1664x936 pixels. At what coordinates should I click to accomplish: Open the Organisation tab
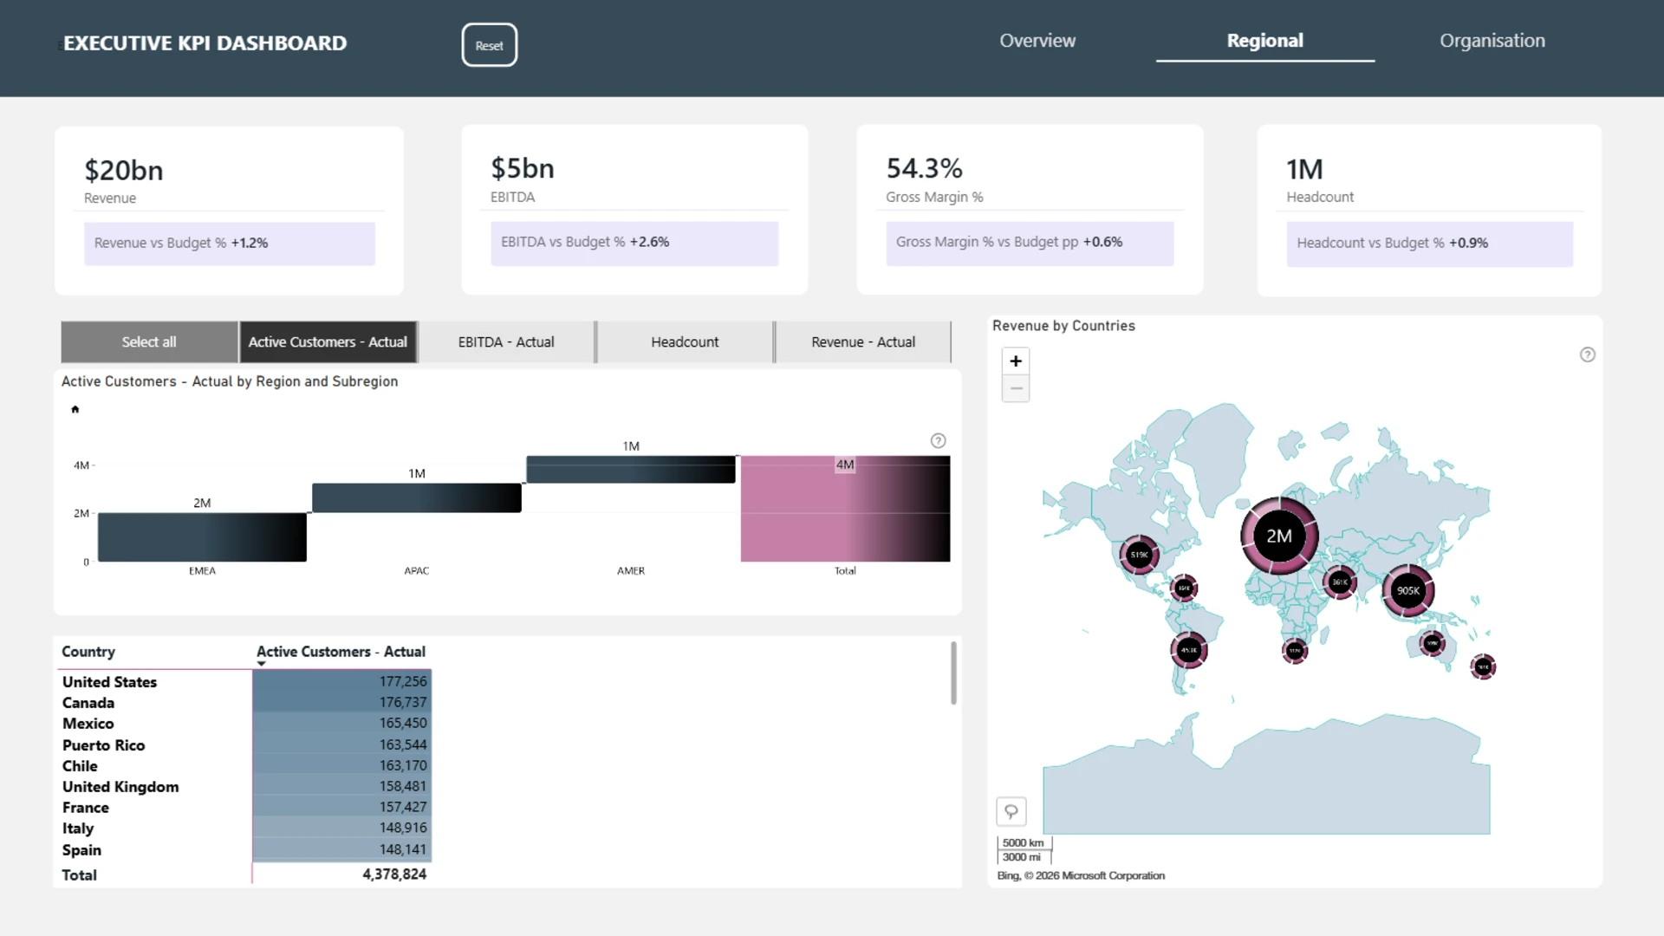click(x=1492, y=41)
